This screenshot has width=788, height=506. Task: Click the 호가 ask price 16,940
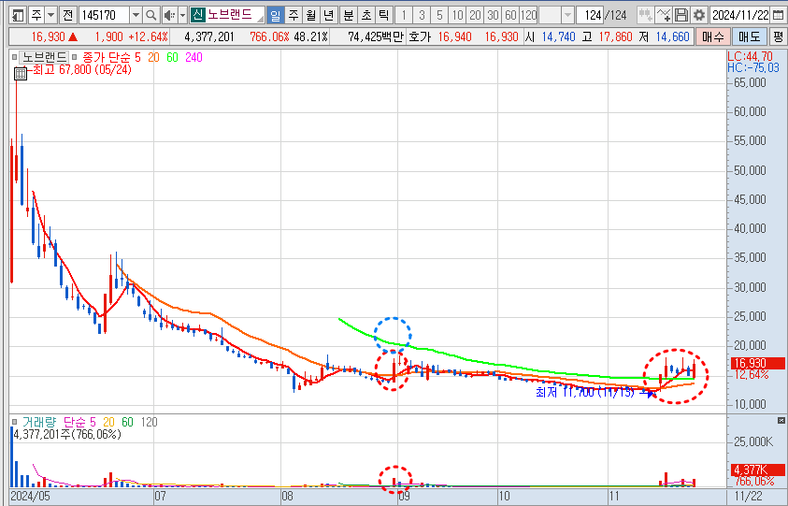pyautogui.click(x=455, y=36)
